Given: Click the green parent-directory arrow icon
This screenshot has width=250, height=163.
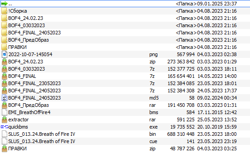Looking at the screenshot, I should [x=5, y=4].
